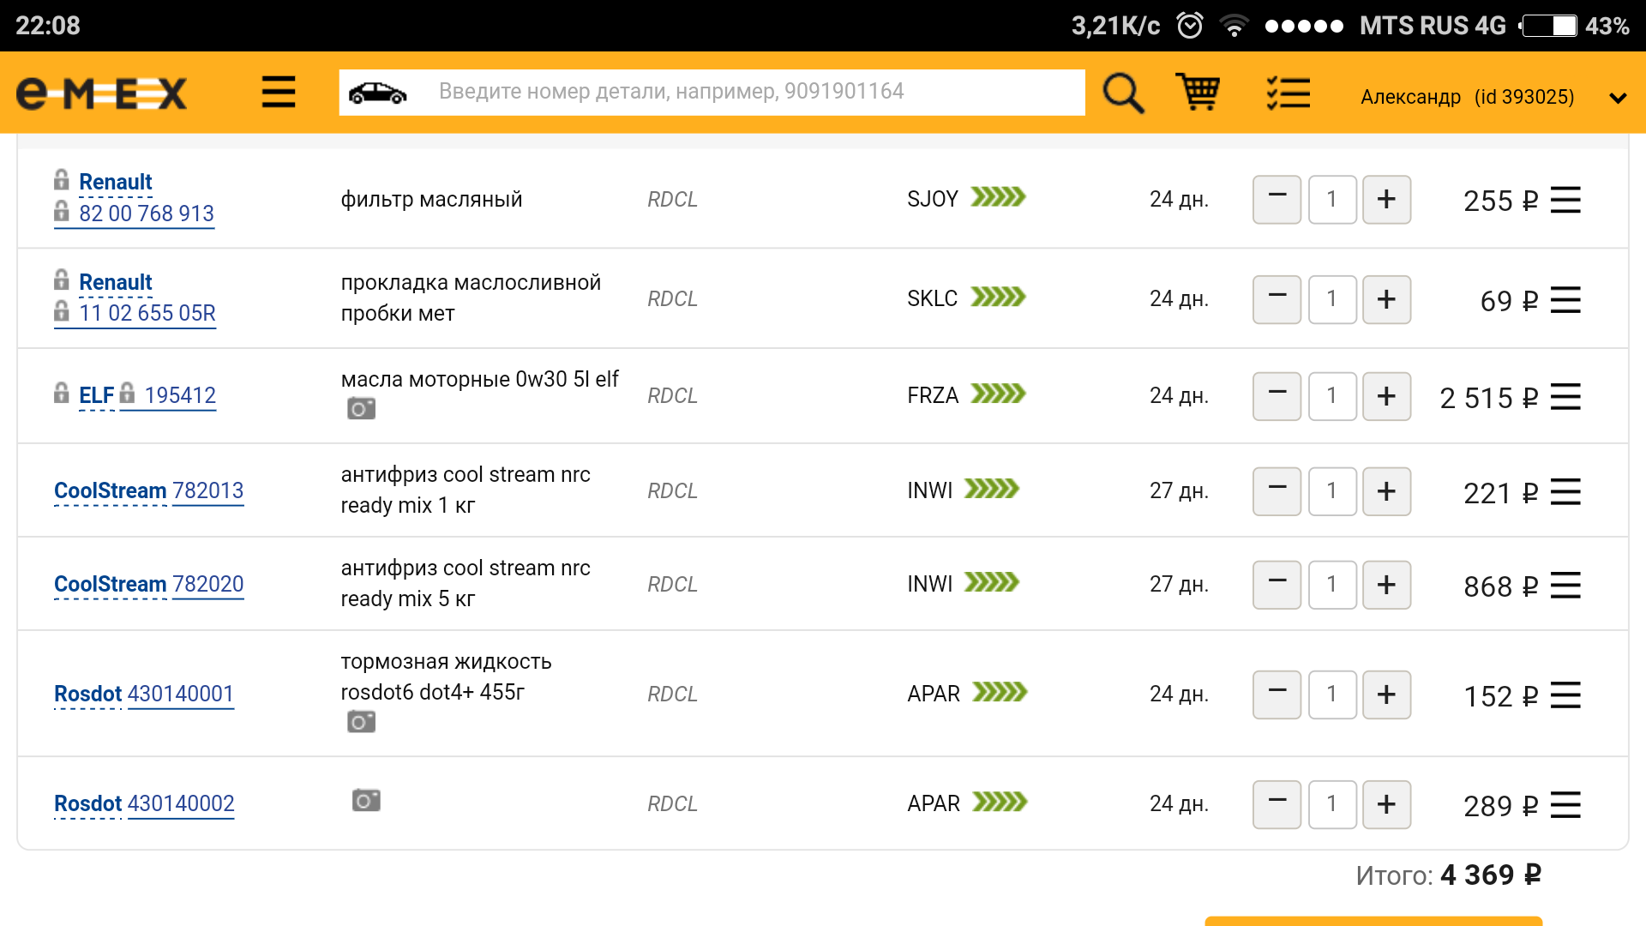
Task: Click the "27 дн." delivery time for 782013
Action: tap(1179, 491)
